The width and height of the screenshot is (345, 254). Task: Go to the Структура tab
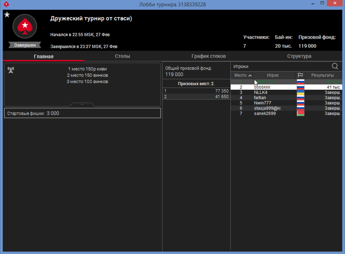[299, 56]
